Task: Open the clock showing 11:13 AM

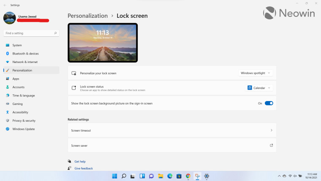Action: tap(311, 176)
